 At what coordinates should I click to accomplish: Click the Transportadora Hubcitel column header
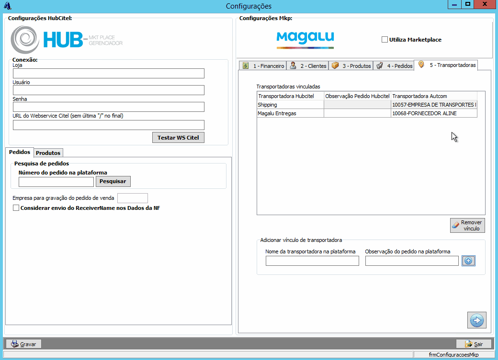tap(290, 96)
